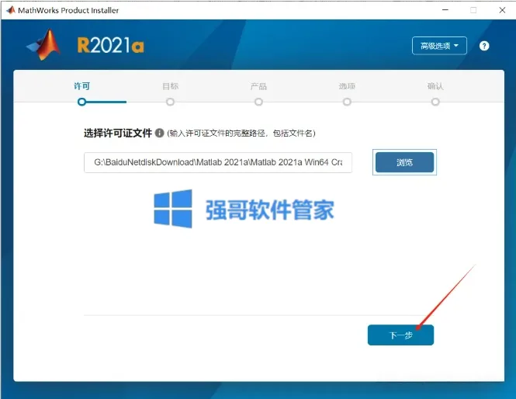Click the 确认 step circle marker
Viewport: 516px width, 399px height.
pyautogui.click(x=435, y=102)
